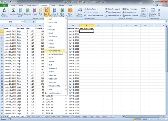Click Evaluate Formula
This screenshot has height=121, width=168.
[x=130, y=16]
